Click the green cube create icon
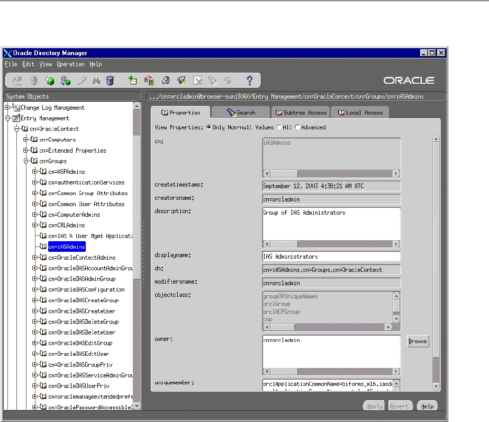This screenshot has height=422, width=489. coord(50,81)
